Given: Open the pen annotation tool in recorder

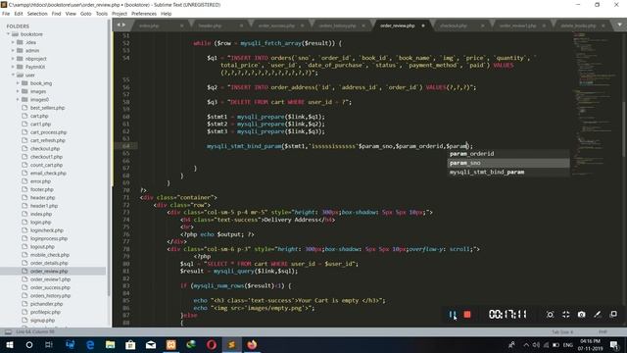Looking at the screenshot, I should click(x=598, y=315).
